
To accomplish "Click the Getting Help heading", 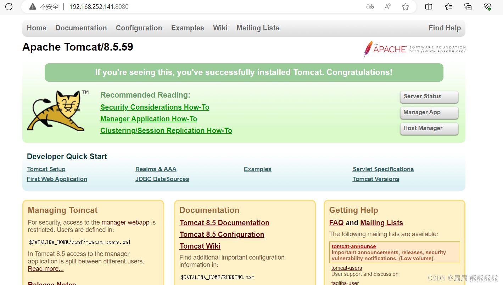I will [353, 210].
